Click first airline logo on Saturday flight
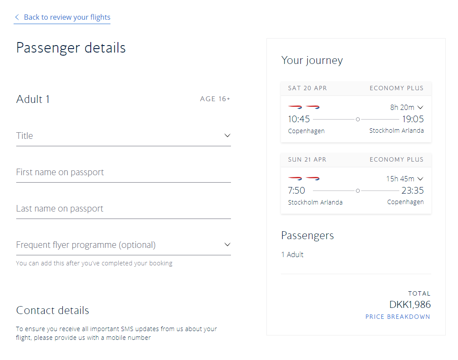The width and height of the screenshot is (458, 360). click(295, 107)
